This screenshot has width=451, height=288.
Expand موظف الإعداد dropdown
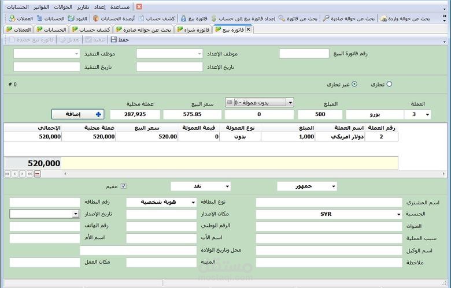(199, 54)
